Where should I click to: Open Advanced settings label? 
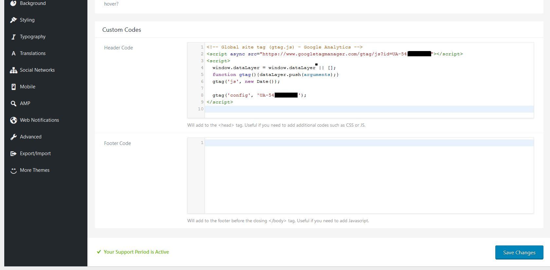tap(31, 137)
